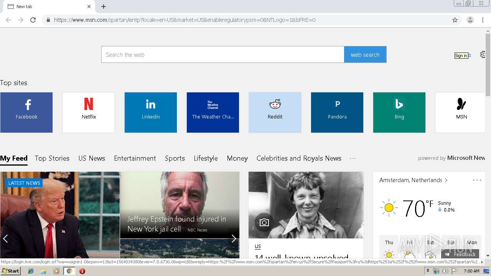Focus the Search the web field
The height and width of the screenshot is (276, 491).
223,54
